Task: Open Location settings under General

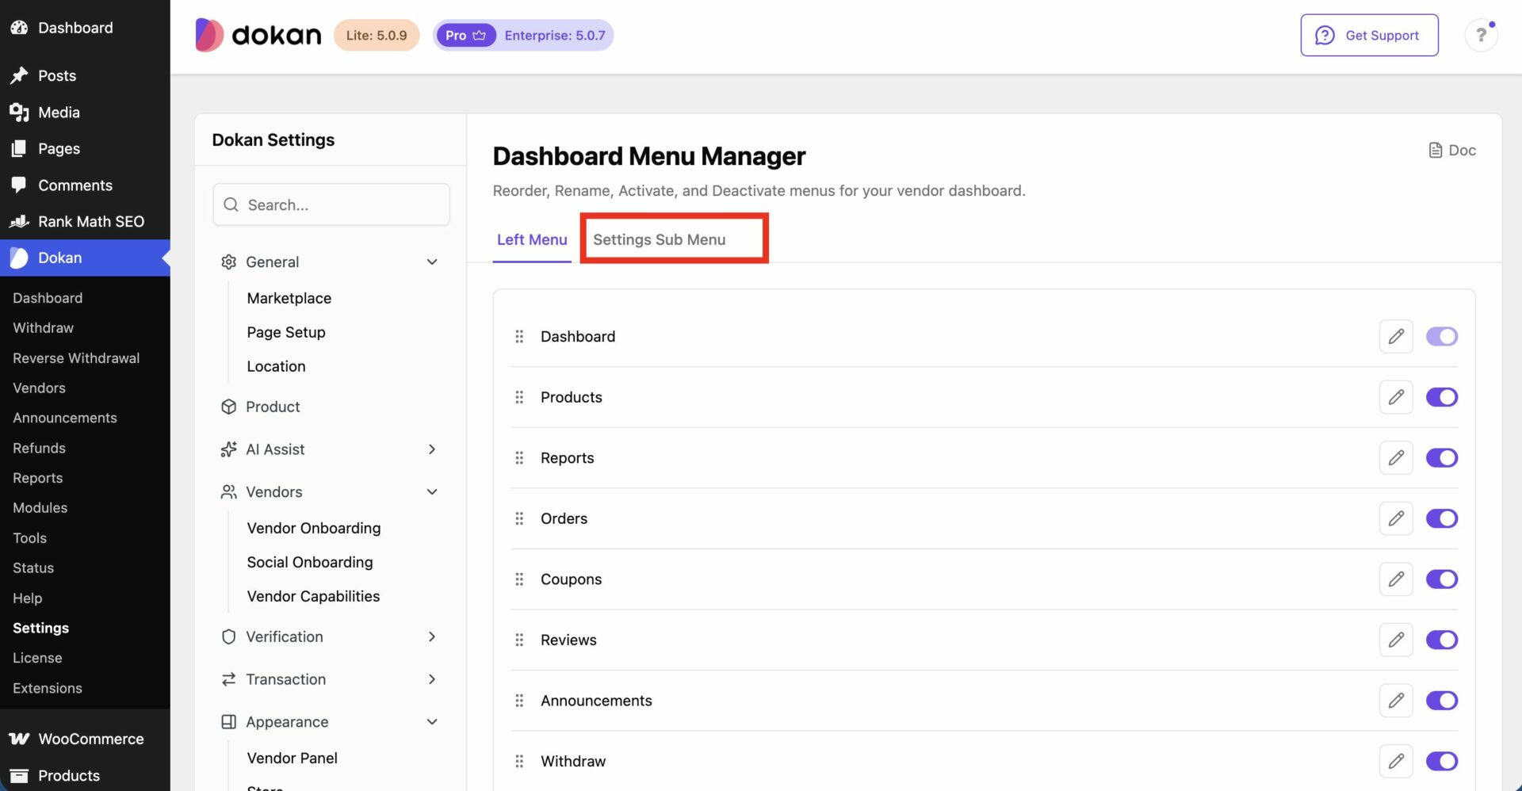Action: point(276,366)
